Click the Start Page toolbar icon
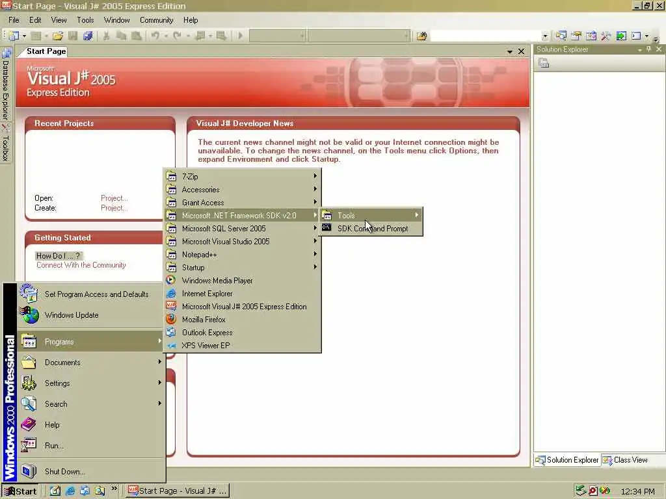This screenshot has height=499, width=666. 621,36
